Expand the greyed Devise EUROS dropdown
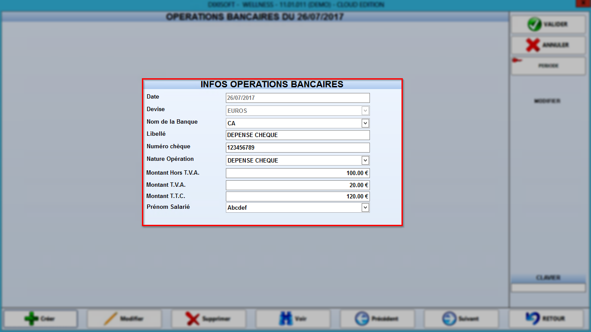This screenshot has height=332, width=591. point(366,111)
